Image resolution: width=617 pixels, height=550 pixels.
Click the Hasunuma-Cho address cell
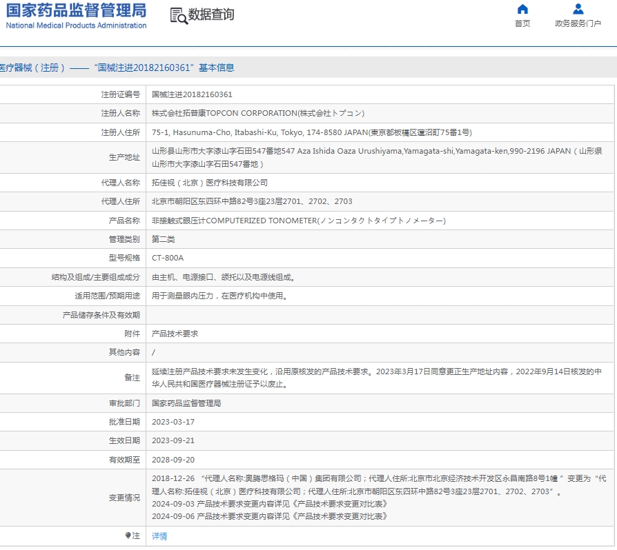[x=312, y=132]
